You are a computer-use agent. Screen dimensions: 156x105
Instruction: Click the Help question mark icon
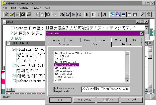pos(148,15)
